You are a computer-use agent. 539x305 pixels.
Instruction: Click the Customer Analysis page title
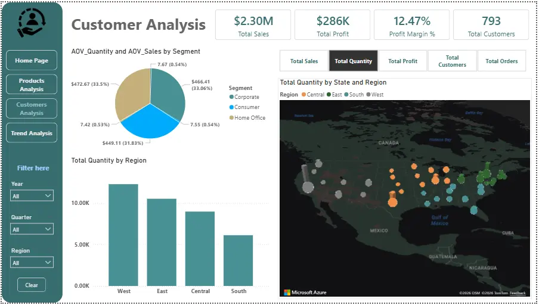(138, 25)
